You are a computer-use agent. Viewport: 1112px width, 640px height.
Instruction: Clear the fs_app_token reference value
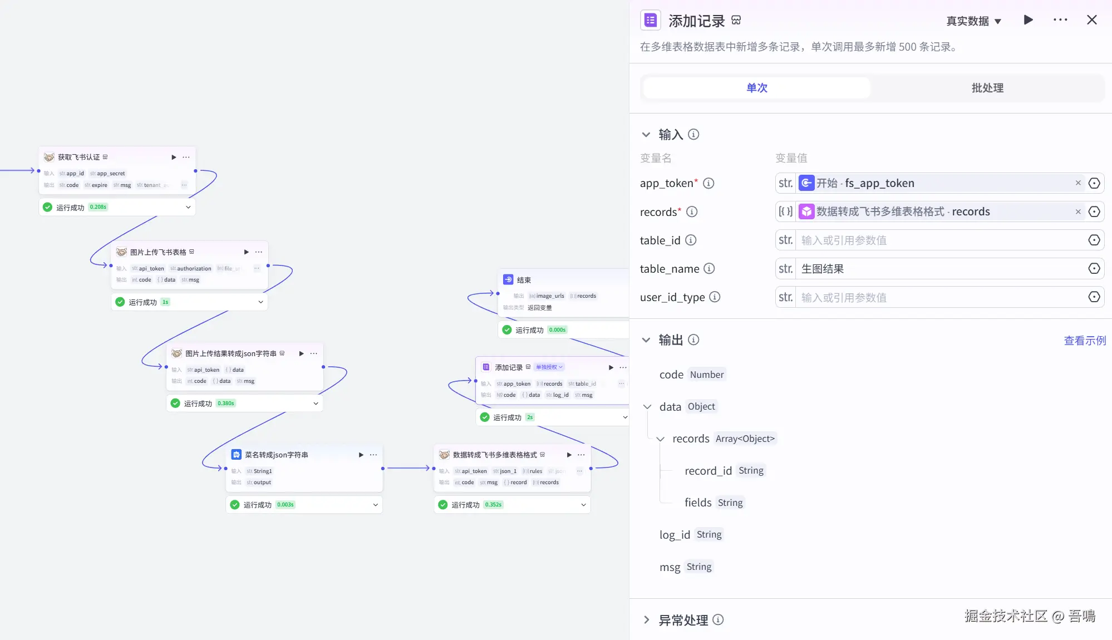1078,183
